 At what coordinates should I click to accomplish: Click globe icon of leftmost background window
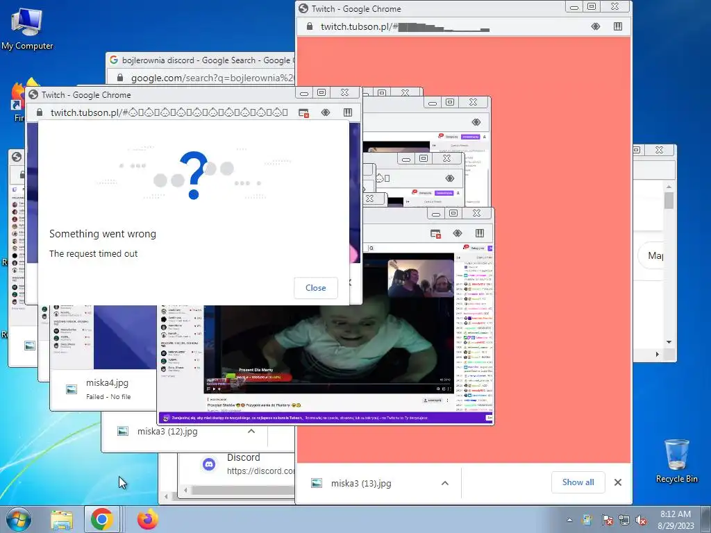(17, 157)
